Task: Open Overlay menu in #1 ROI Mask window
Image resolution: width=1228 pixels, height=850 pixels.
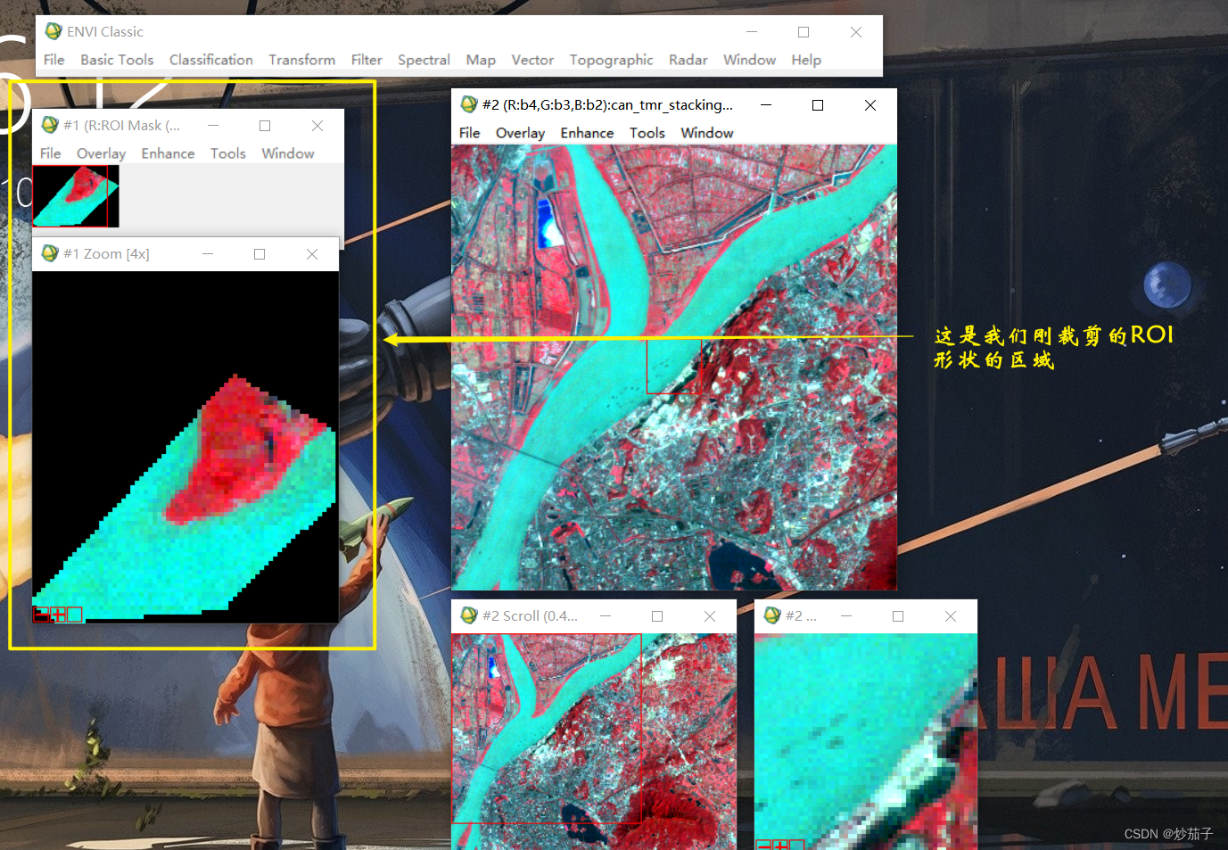Action: [x=102, y=153]
